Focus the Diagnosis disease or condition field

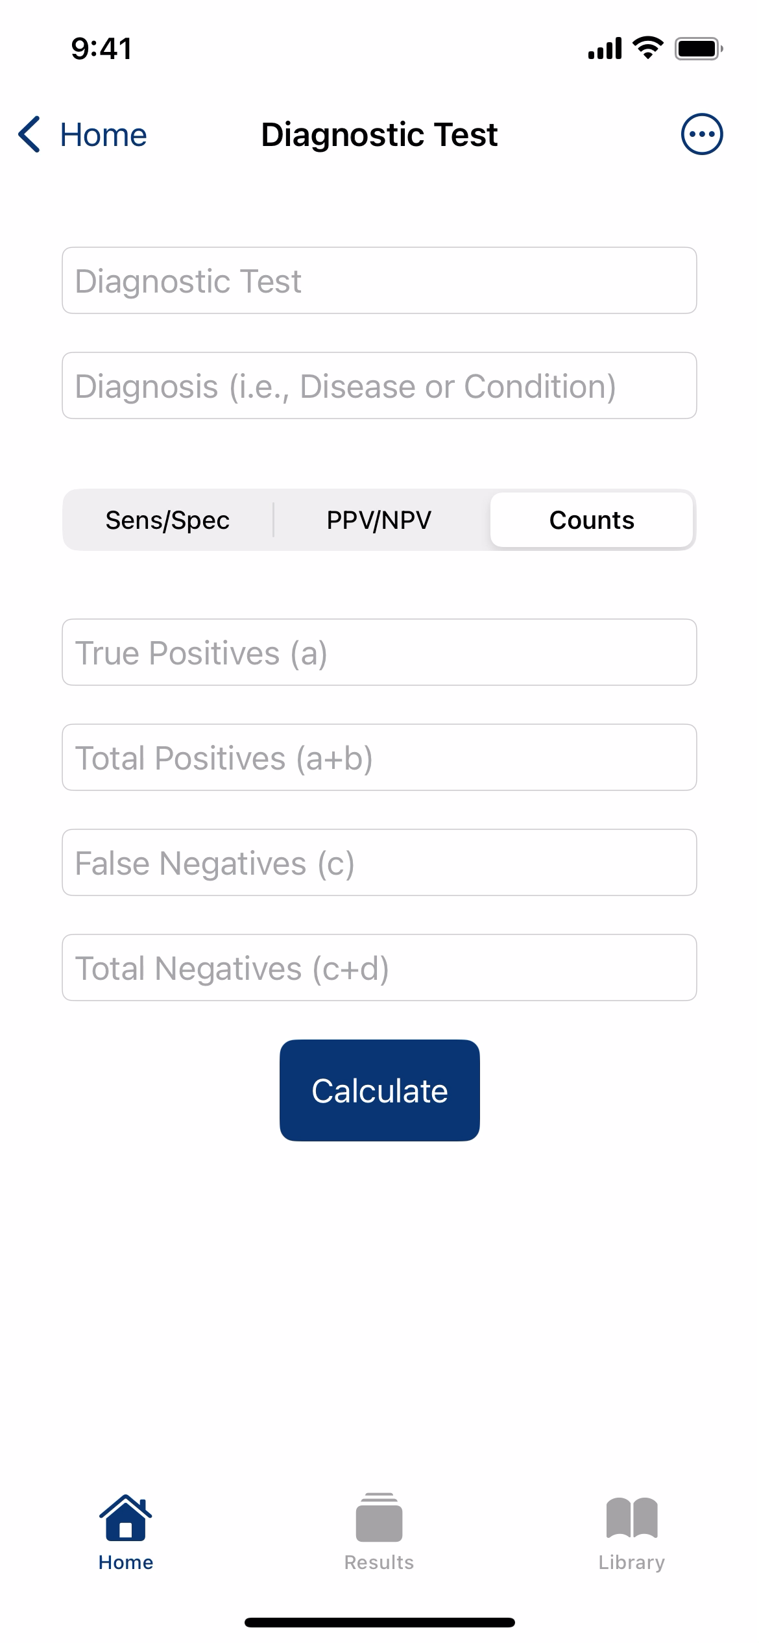(x=379, y=385)
